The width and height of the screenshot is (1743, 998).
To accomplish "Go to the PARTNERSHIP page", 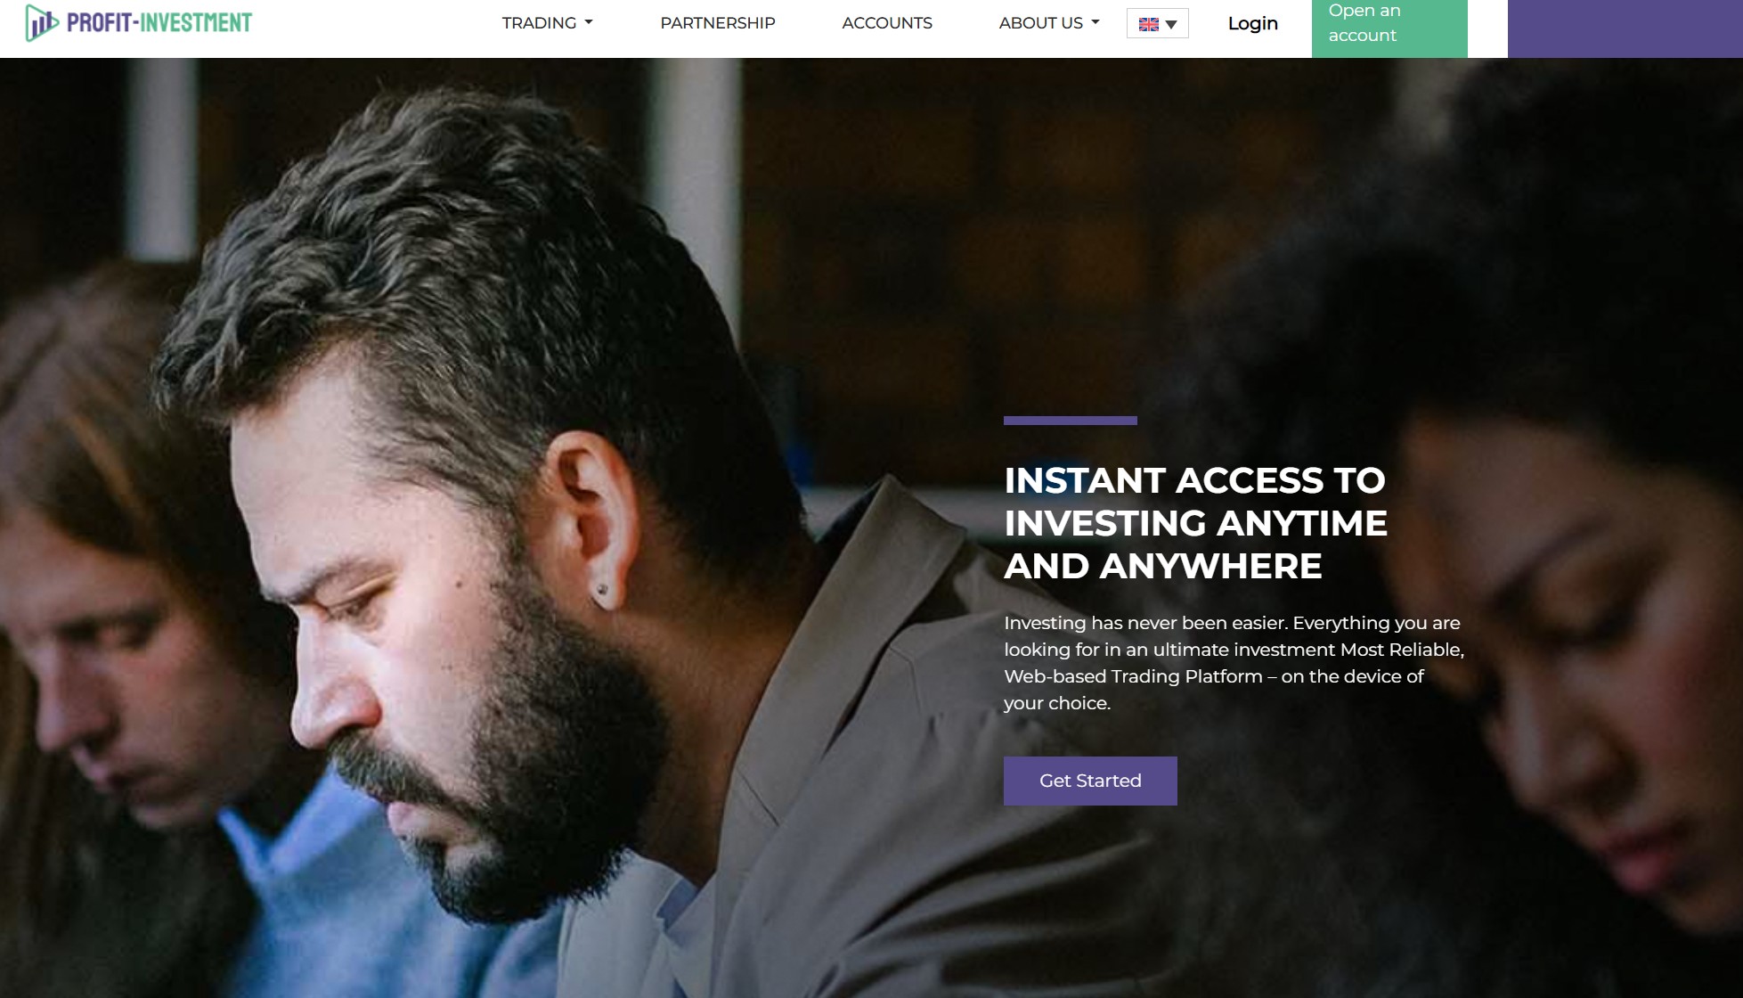I will tap(718, 23).
